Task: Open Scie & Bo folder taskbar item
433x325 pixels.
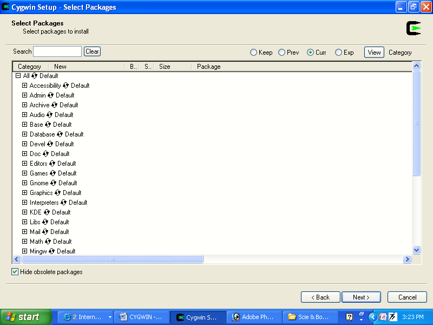Action: pos(310,317)
